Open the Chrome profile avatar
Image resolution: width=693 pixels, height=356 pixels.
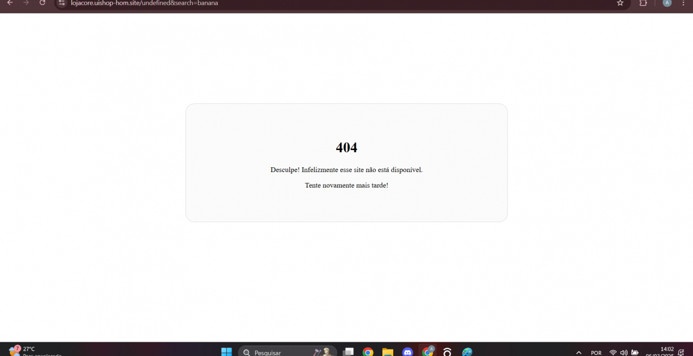pyautogui.click(x=667, y=3)
